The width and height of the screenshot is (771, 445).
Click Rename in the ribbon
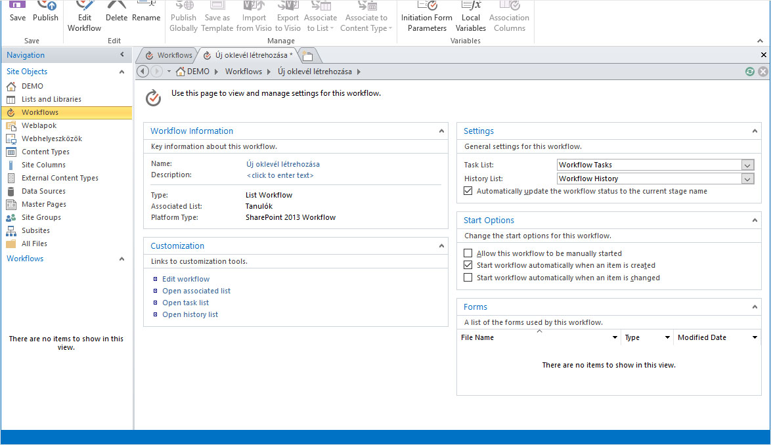(x=146, y=12)
